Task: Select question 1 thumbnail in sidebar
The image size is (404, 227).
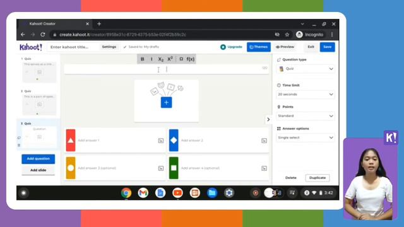Action: (39, 72)
